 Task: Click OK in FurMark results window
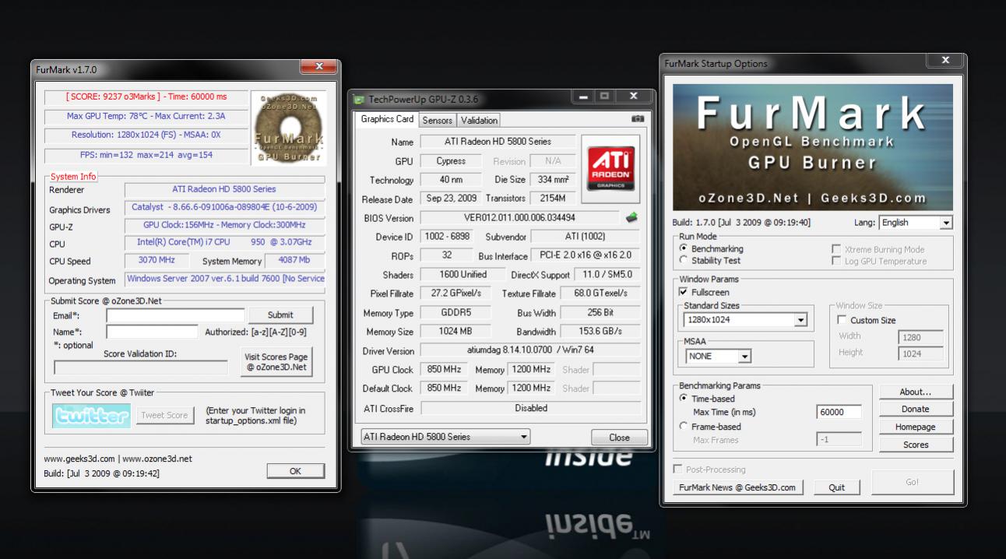[295, 471]
